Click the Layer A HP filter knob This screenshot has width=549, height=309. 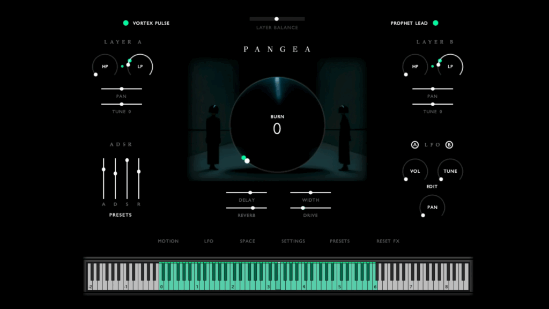click(105, 67)
